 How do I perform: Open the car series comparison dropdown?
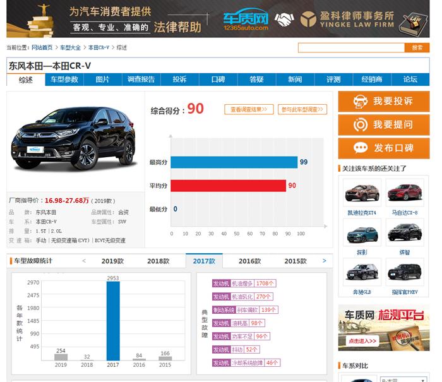point(403,379)
